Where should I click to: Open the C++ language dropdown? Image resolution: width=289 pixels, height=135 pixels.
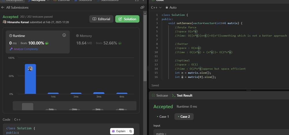tap(156, 7)
